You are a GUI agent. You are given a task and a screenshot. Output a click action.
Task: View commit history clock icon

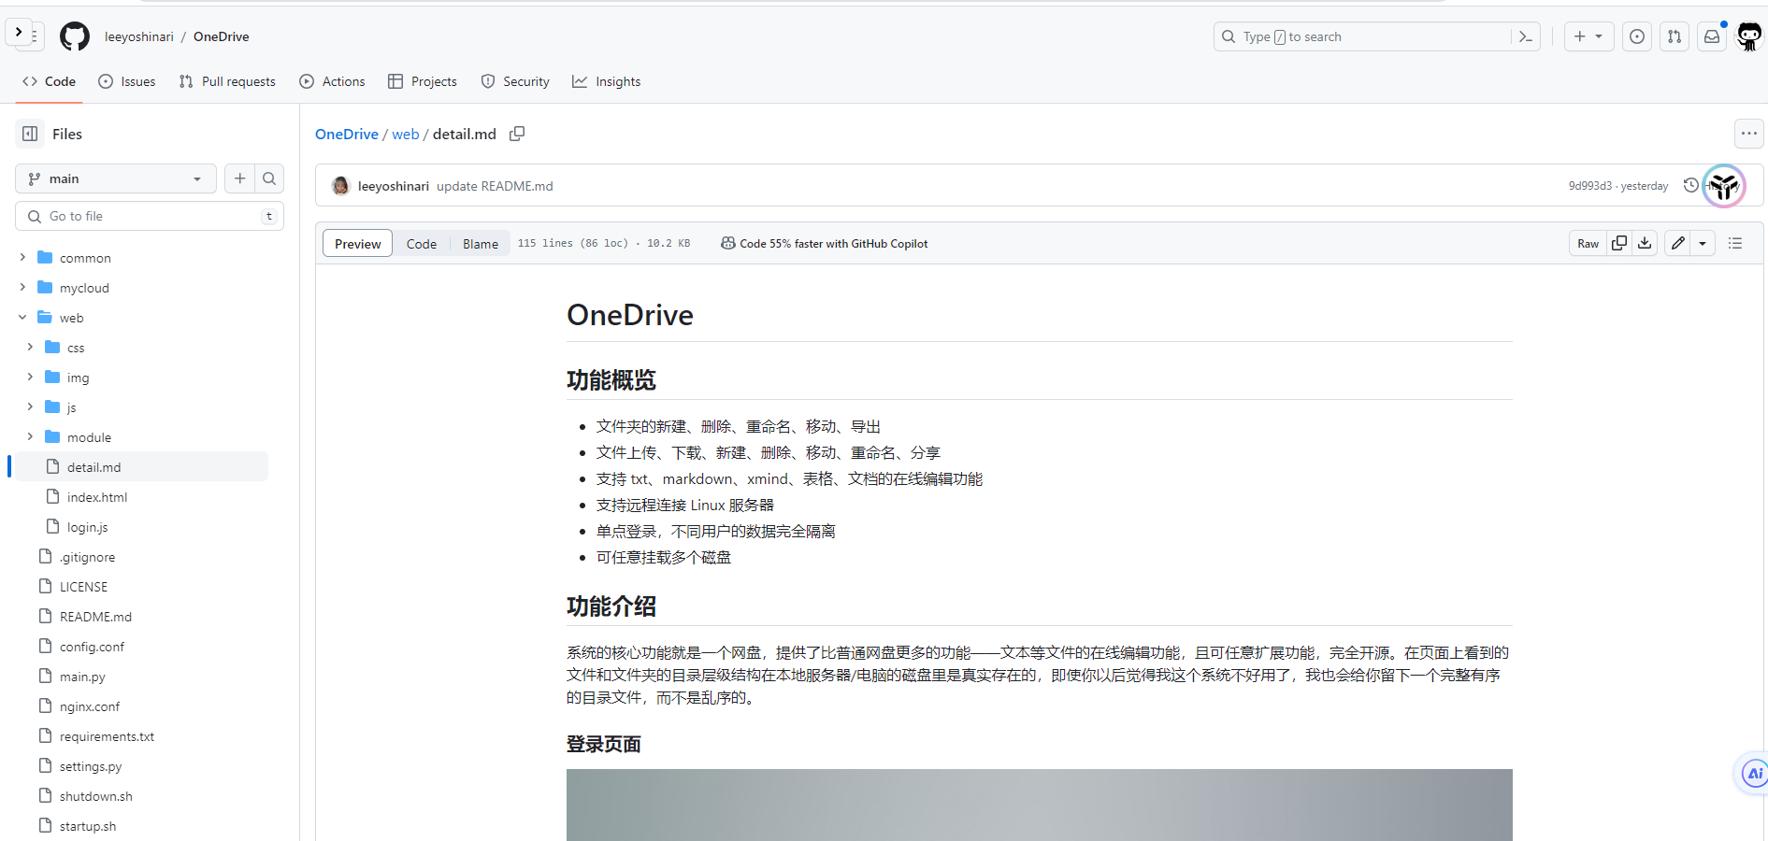click(x=1690, y=185)
